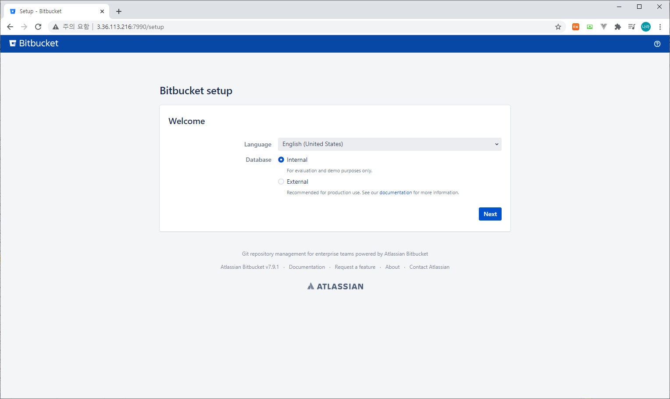Close the Setup - Bitbucket tab
This screenshot has height=399, width=670.
102,11
